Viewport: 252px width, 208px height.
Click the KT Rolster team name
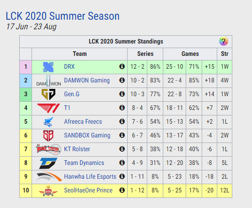(x=77, y=149)
